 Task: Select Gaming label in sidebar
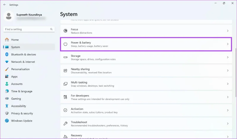[16, 98]
